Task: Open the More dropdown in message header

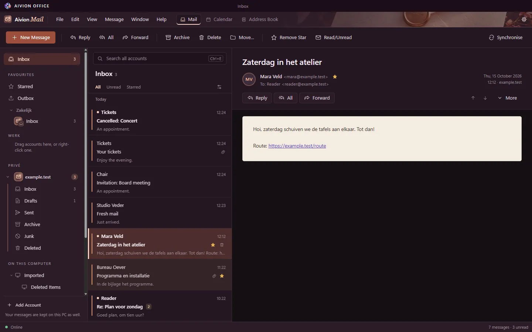Action: (x=507, y=98)
